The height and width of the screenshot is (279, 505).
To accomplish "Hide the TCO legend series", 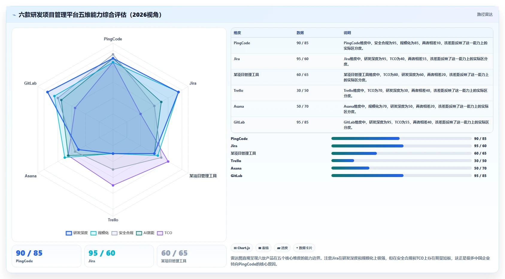I will pyautogui.click(x=165, y=233).
